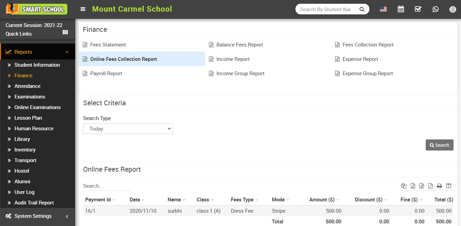Open the Search Type dropdown showing Today

tap(128, 129)
